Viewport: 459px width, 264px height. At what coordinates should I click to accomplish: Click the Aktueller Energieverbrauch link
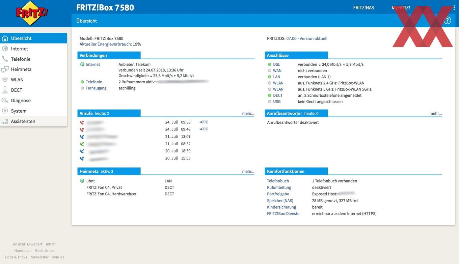[106, 44]
